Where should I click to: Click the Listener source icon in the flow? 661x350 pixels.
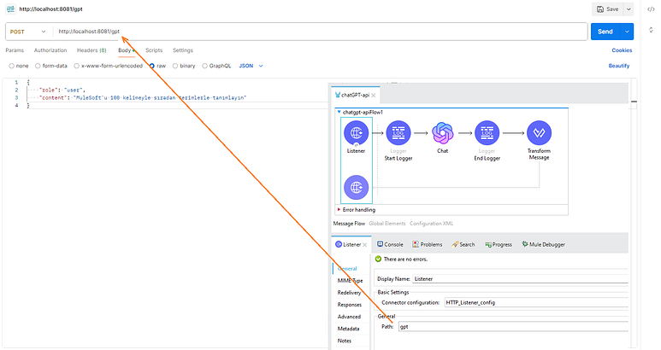357,133
